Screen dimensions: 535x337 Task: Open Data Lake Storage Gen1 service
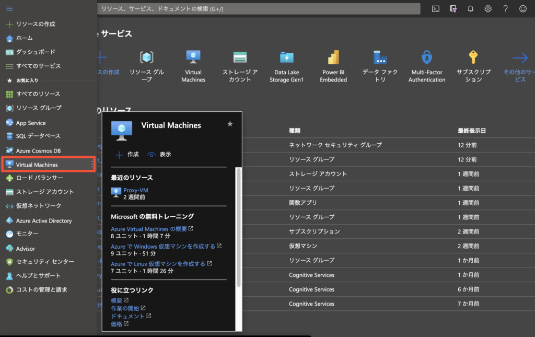[287, 66]
